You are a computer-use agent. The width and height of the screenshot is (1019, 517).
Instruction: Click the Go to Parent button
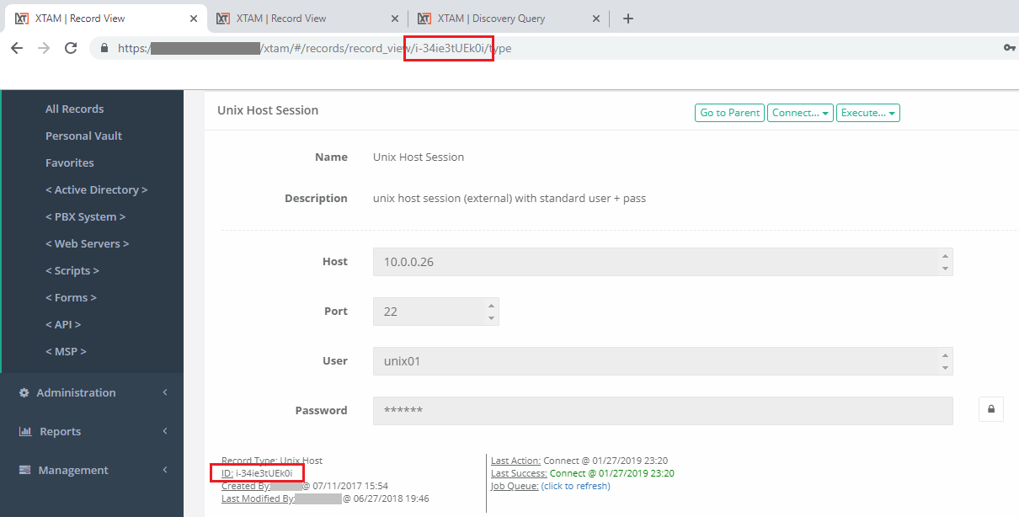click(729, 113)
